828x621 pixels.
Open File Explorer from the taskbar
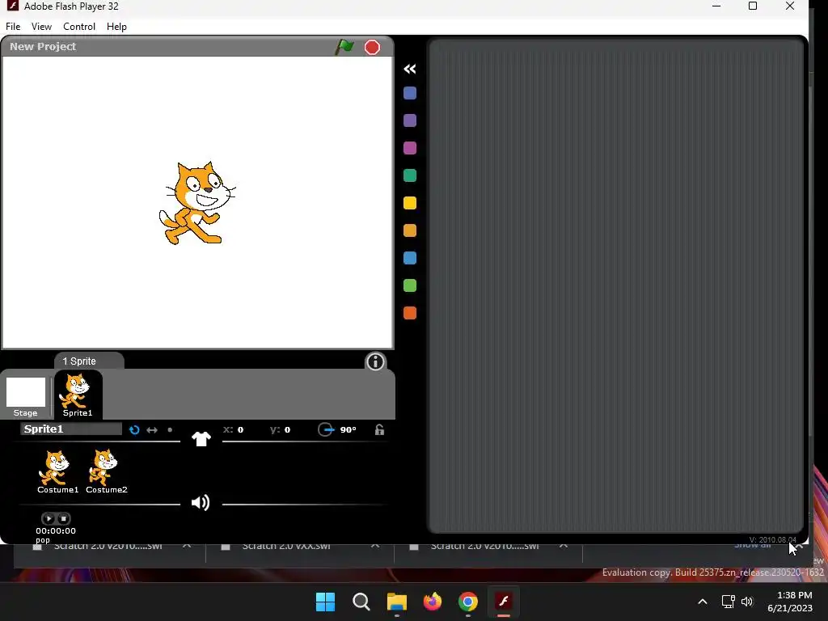pos(396,602)
